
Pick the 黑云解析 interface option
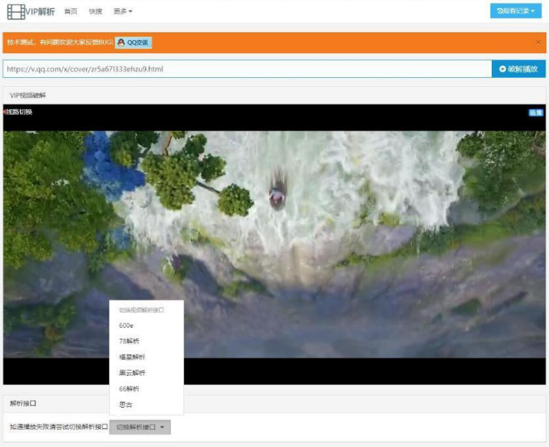(x=132, y=372)
